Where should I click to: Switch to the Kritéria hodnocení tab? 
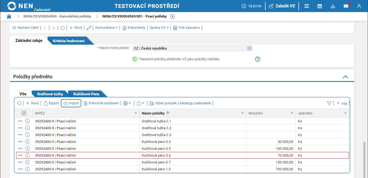pyautogui.click(x=68, y=41)
